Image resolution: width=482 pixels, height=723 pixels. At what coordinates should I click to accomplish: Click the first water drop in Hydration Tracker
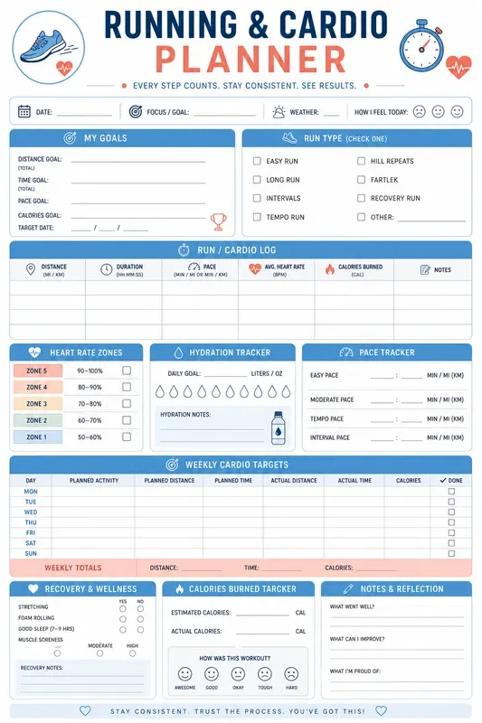(159, 391)
